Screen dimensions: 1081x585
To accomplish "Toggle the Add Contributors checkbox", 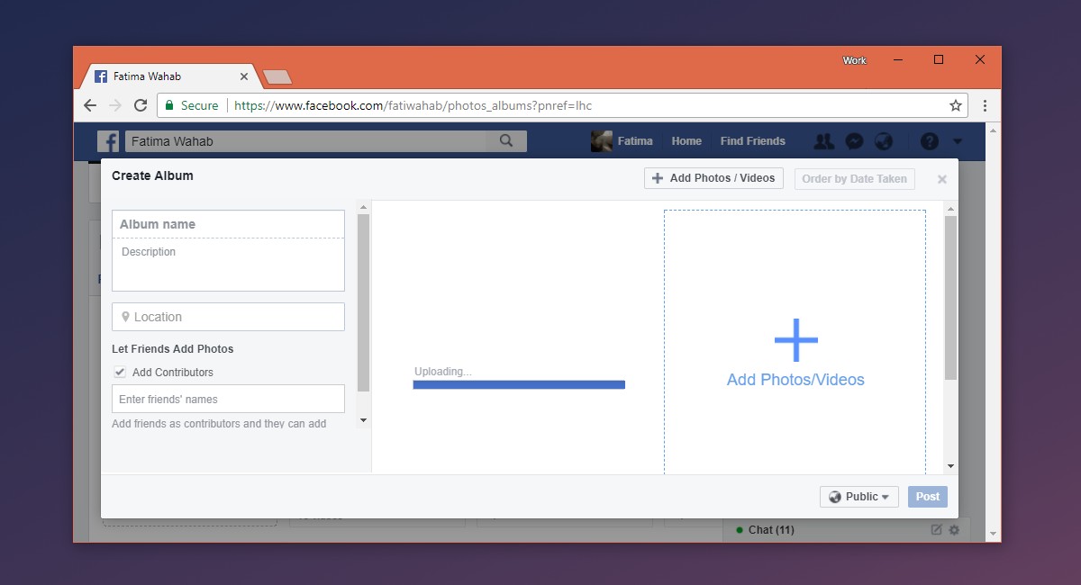I will (x=119, y=372).
